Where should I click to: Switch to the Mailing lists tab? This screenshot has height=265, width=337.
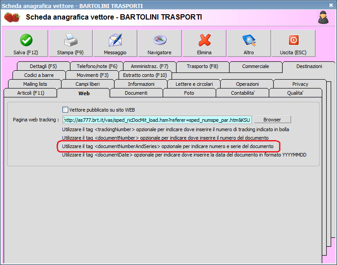click(35, 84)
